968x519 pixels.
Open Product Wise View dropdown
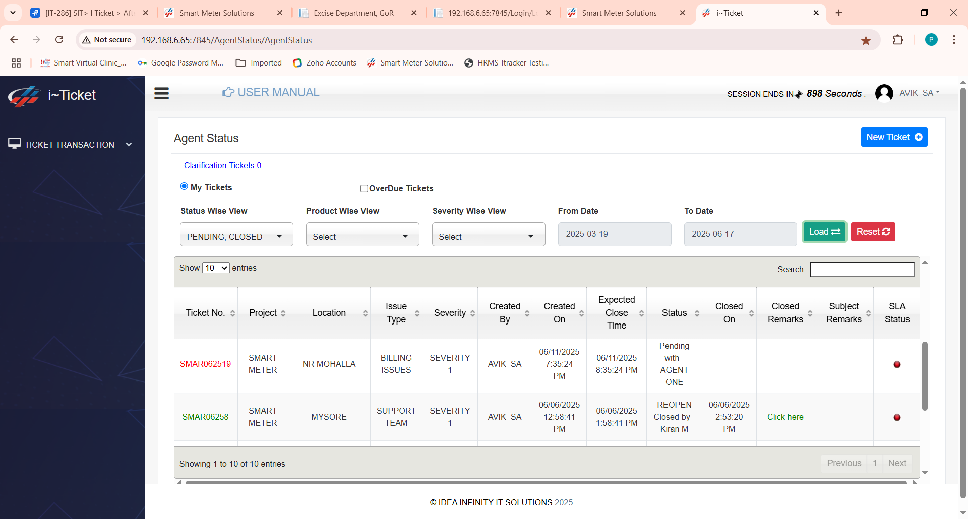point(362,234)
